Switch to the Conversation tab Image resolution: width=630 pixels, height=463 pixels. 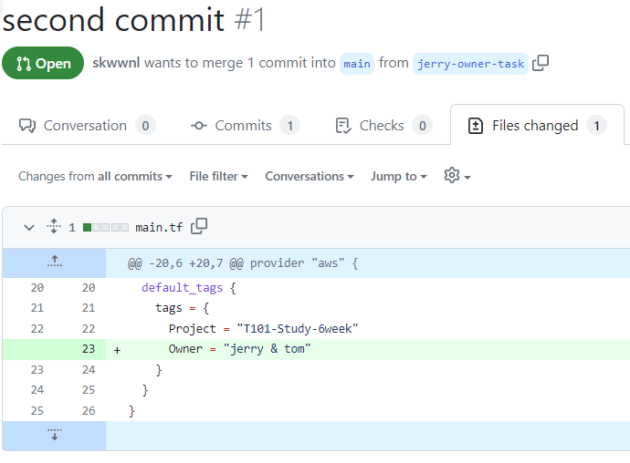(x=87, y=126)
